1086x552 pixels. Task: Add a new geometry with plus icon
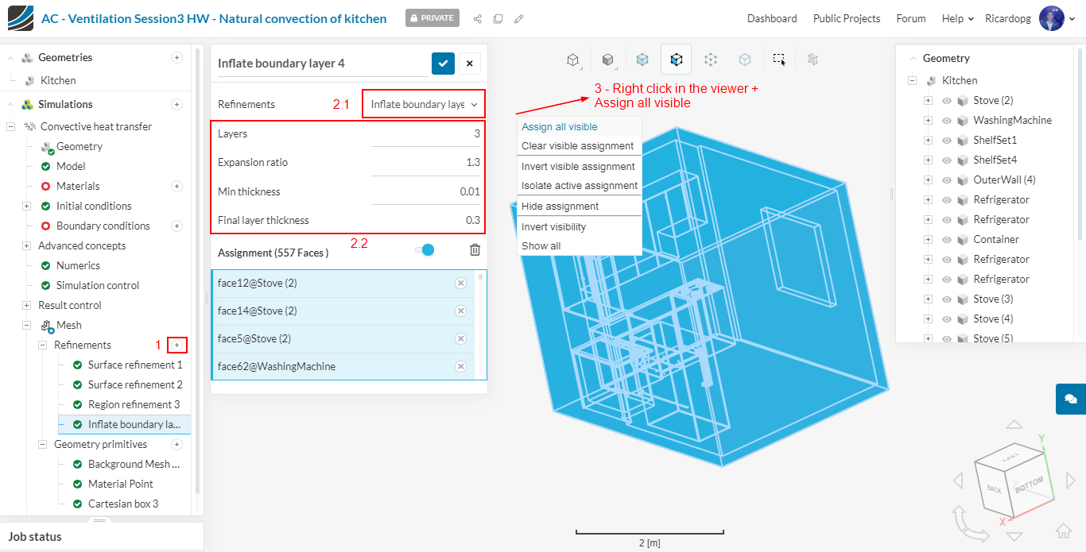pos(176,58)
